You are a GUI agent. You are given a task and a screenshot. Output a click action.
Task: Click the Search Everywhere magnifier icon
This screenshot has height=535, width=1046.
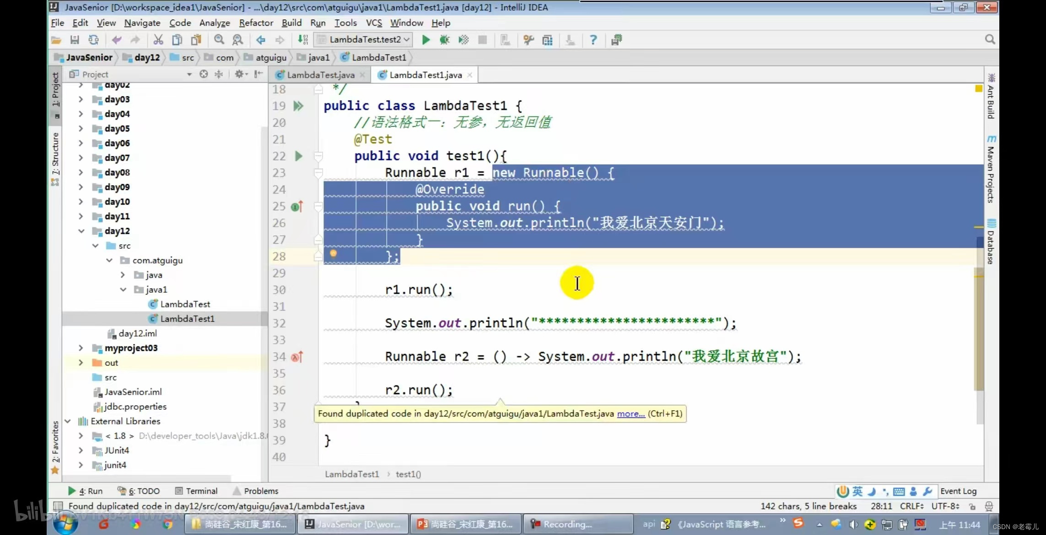990,40
